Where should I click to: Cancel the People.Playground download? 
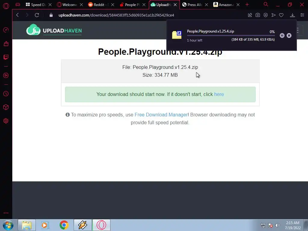(x=289, y=35)
